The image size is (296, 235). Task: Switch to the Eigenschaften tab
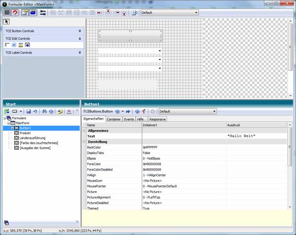click(94, 119)
